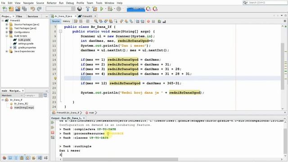Viewport: 288px width, 162px height.
Task: Click the light bulb hint on line 18
Action: [55, 78]
